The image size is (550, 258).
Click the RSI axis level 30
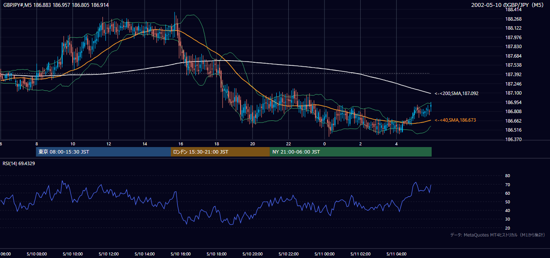pyautogui.click(x=507, y=219)
